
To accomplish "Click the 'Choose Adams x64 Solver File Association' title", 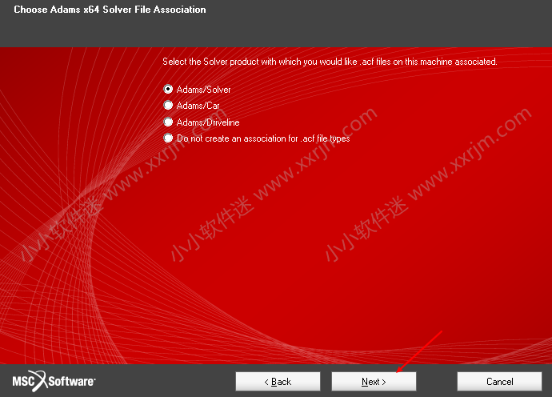I will pyautogui.click(x=110, y=10).
